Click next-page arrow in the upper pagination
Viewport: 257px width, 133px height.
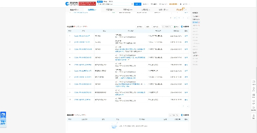point(188,18)
